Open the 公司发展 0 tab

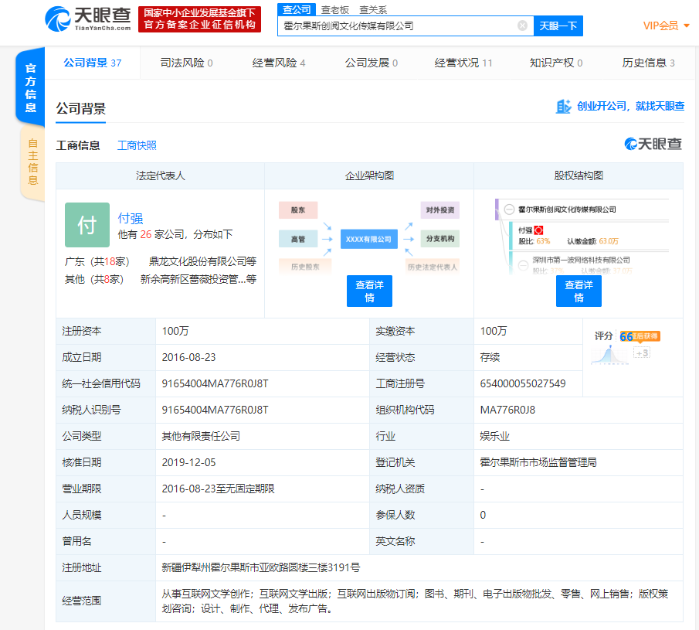[371, 63]
